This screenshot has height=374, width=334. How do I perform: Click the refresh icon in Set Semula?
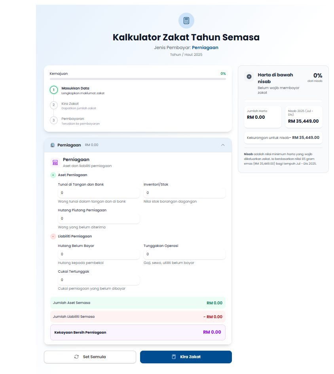[76, 357]
